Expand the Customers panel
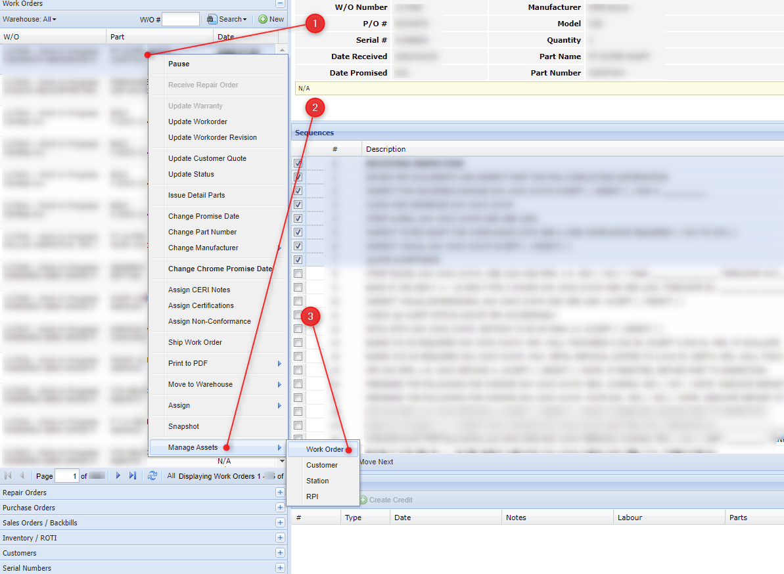This screenshot has height=574, width=784. [280, 553]
